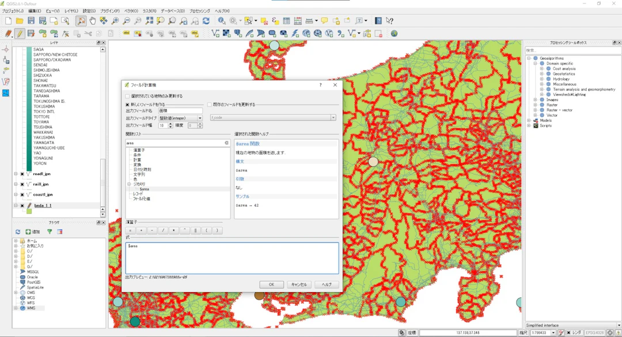The width and height of the screenshot is (622, 337).
Task: Toggle the レンダ checkbox in the status bar
Action: (568, 332)
